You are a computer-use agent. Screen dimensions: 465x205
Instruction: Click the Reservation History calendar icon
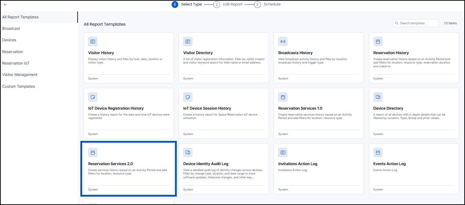click(378, 42)
